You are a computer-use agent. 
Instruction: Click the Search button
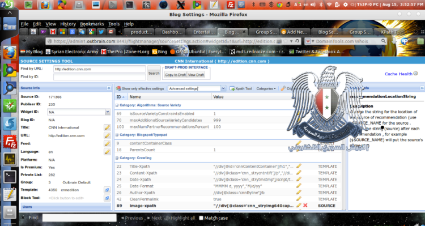(154, 73)
